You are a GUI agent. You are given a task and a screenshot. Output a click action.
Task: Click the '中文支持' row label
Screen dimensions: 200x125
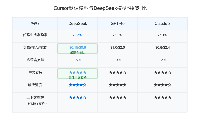click(x=35, y=72)
